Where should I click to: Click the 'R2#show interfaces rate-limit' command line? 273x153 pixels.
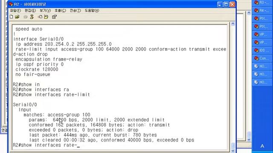click(51, 94)
